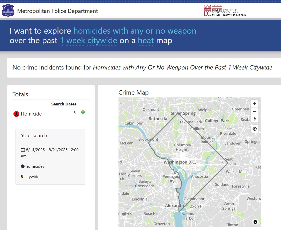Click Washington D.C. label on the map
The height and width of the screenshot is (230, 281).
180,162
